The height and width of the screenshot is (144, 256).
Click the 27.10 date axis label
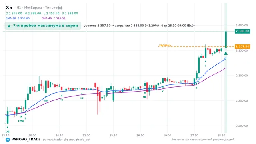click(x=194, y=135)
